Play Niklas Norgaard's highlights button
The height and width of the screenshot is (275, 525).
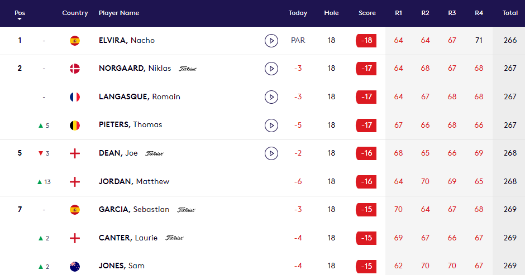[271, 69]
